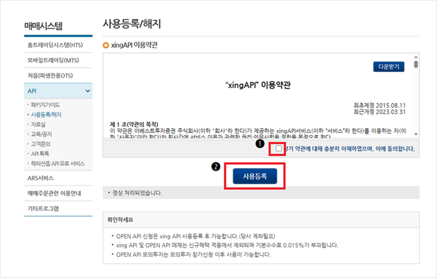Click the 최근개정 2023.03.31 date text

pos(380,112)
